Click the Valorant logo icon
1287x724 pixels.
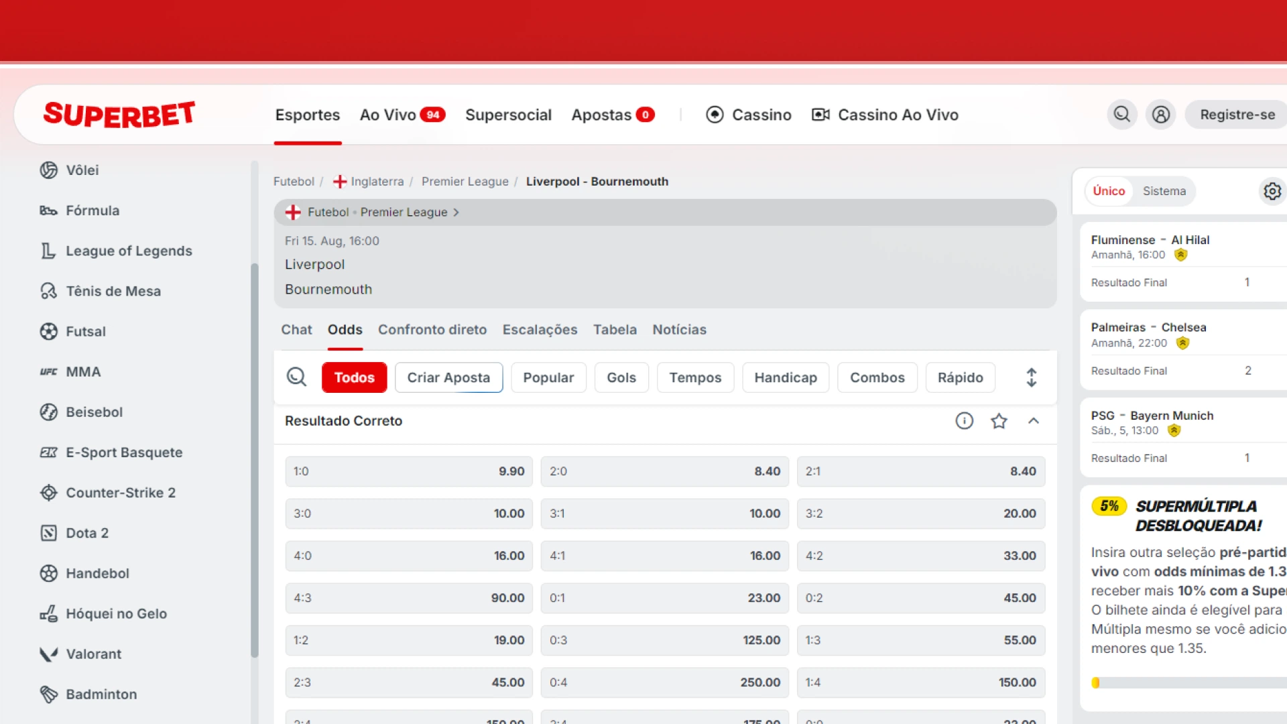point(48,654)
